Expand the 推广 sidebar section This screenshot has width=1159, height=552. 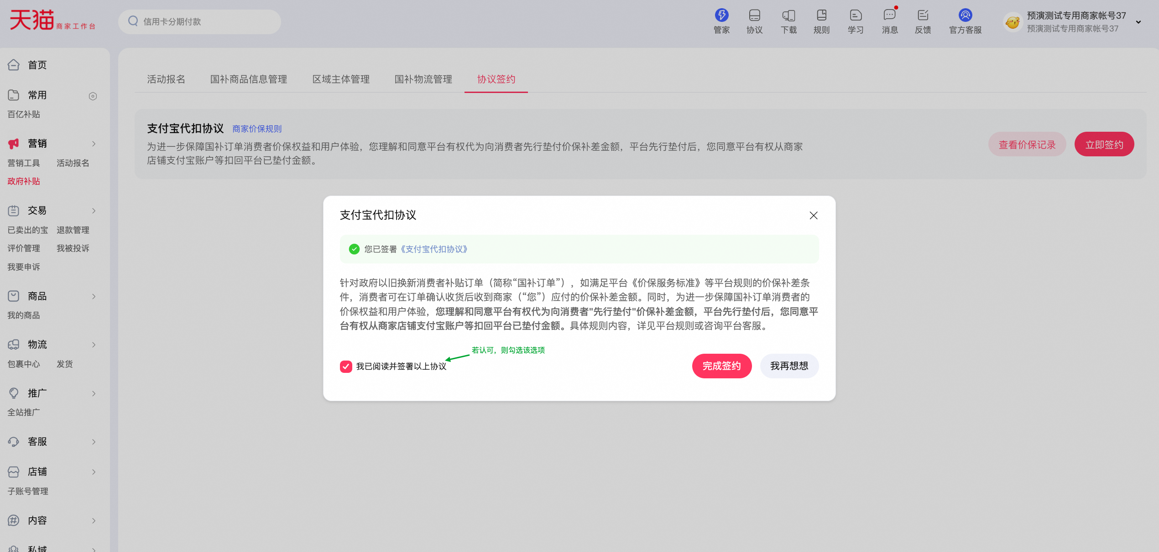pos(94,393)
